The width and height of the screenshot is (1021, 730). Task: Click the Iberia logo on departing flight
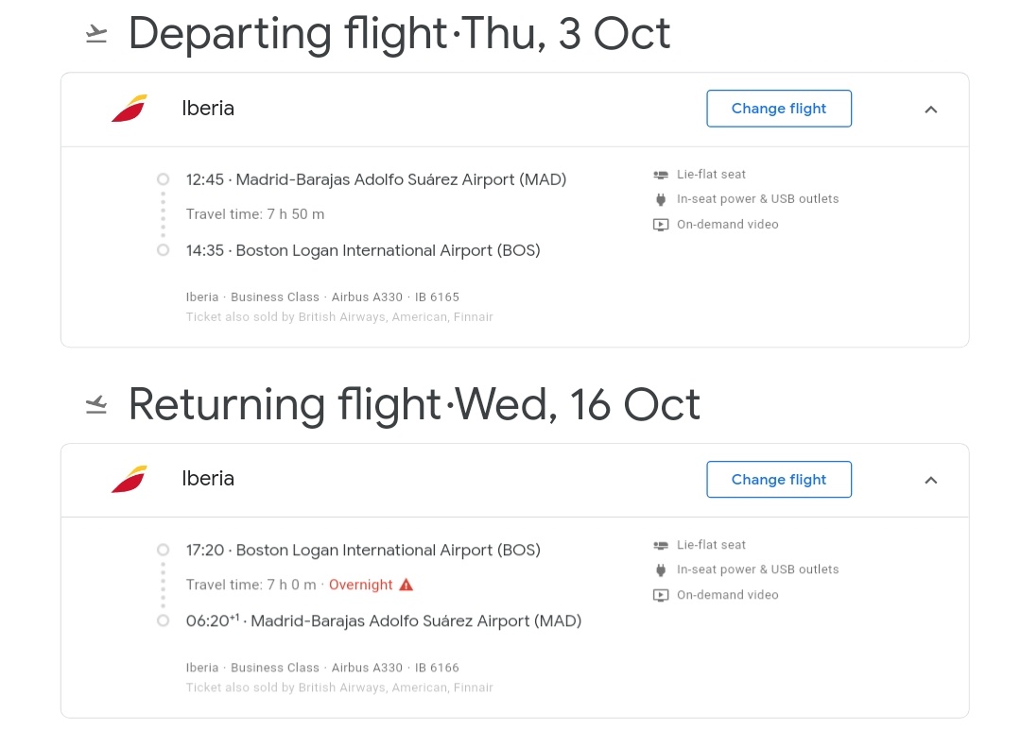pyautogui.click(x=130, y=109)
